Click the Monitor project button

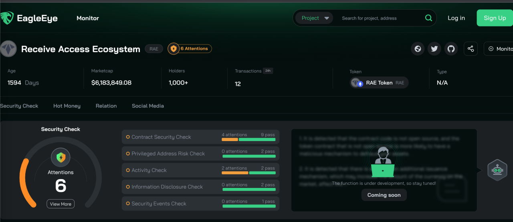(499, 49)
